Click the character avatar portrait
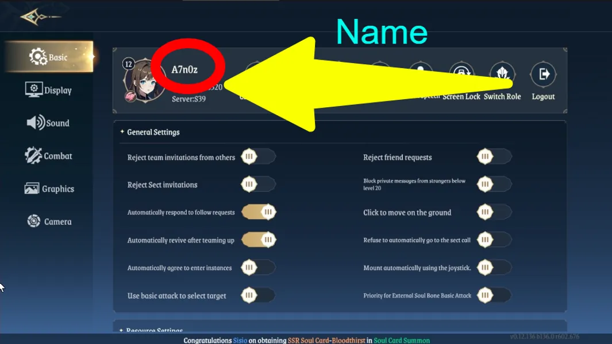The width and height of the screenshot is (612, 344). click(x=144, y=81)
